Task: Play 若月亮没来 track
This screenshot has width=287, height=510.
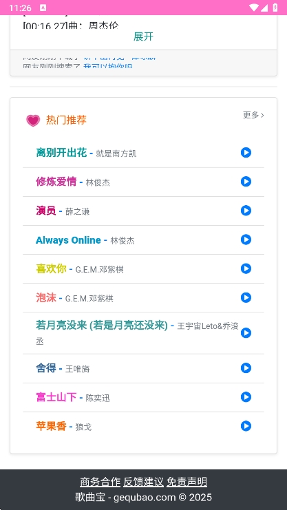Action: (246, 332)
